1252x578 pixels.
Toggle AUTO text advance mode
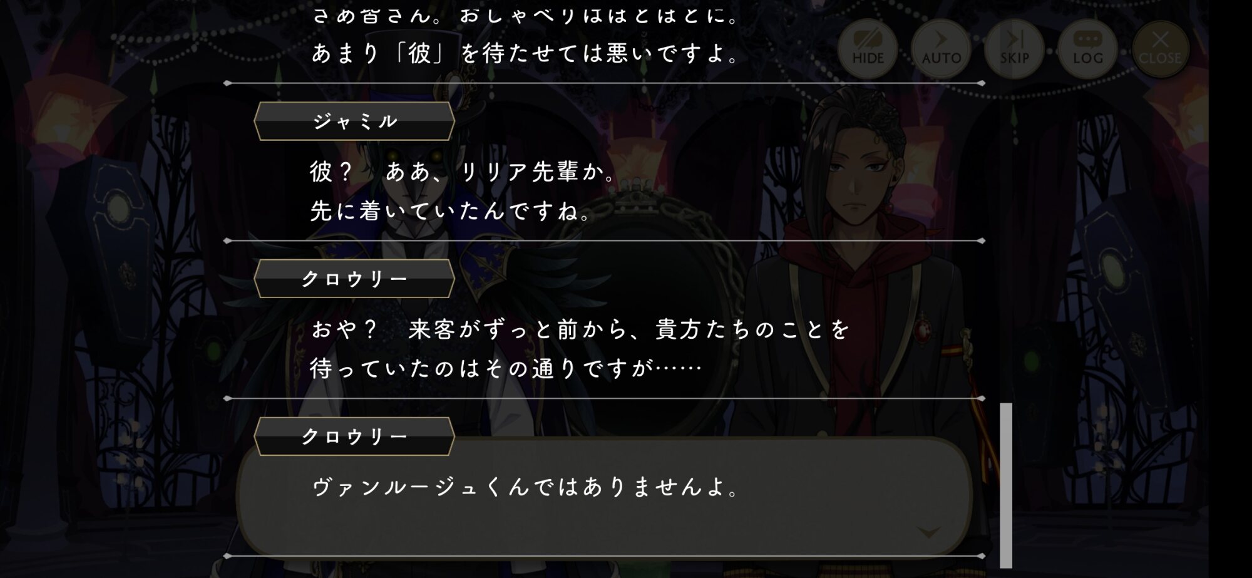[x=941, y=48]
